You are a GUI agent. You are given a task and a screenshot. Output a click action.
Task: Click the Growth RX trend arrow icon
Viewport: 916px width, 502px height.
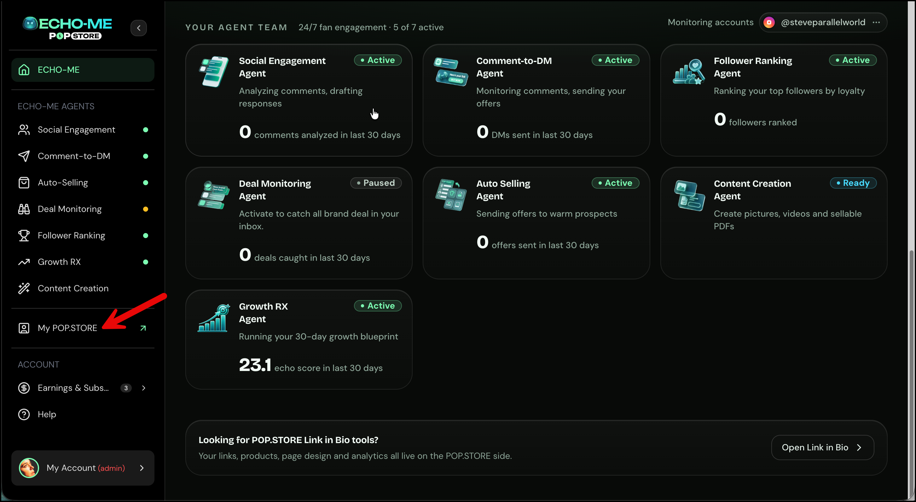coord(24,262)
